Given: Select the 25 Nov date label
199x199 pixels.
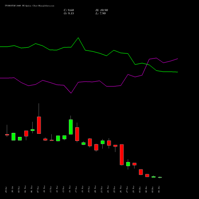Looking at the screenshot, I should click(x=114, y=189).
